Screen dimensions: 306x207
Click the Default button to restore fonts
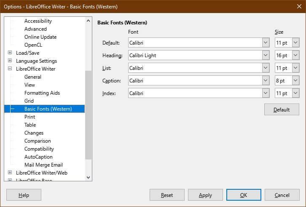point(281,110)
